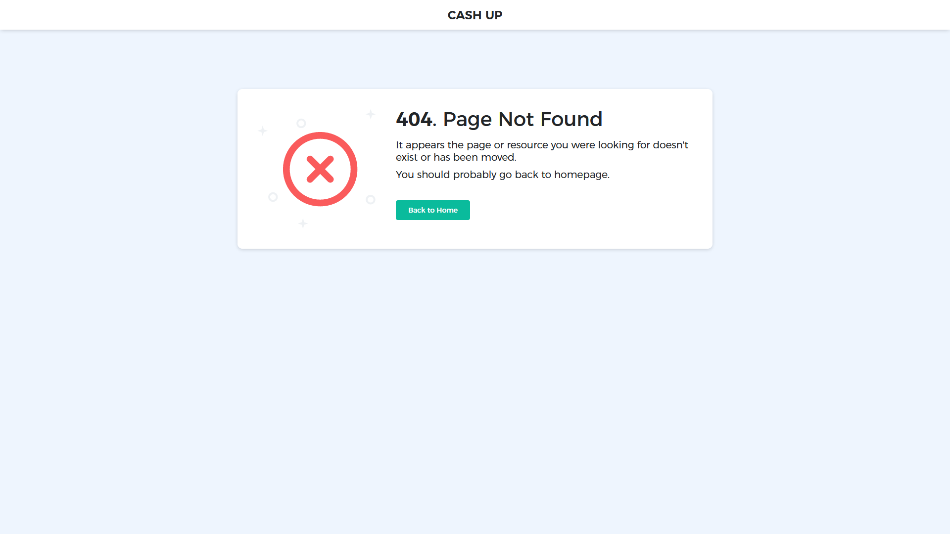Click the word 'Found' in the heading
The image size is (950, 534).
click(571, 119)
